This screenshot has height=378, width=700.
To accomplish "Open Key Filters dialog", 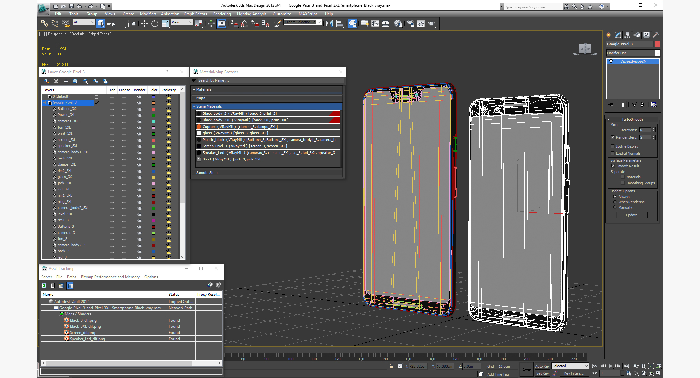I will click(x=574, y=373).
